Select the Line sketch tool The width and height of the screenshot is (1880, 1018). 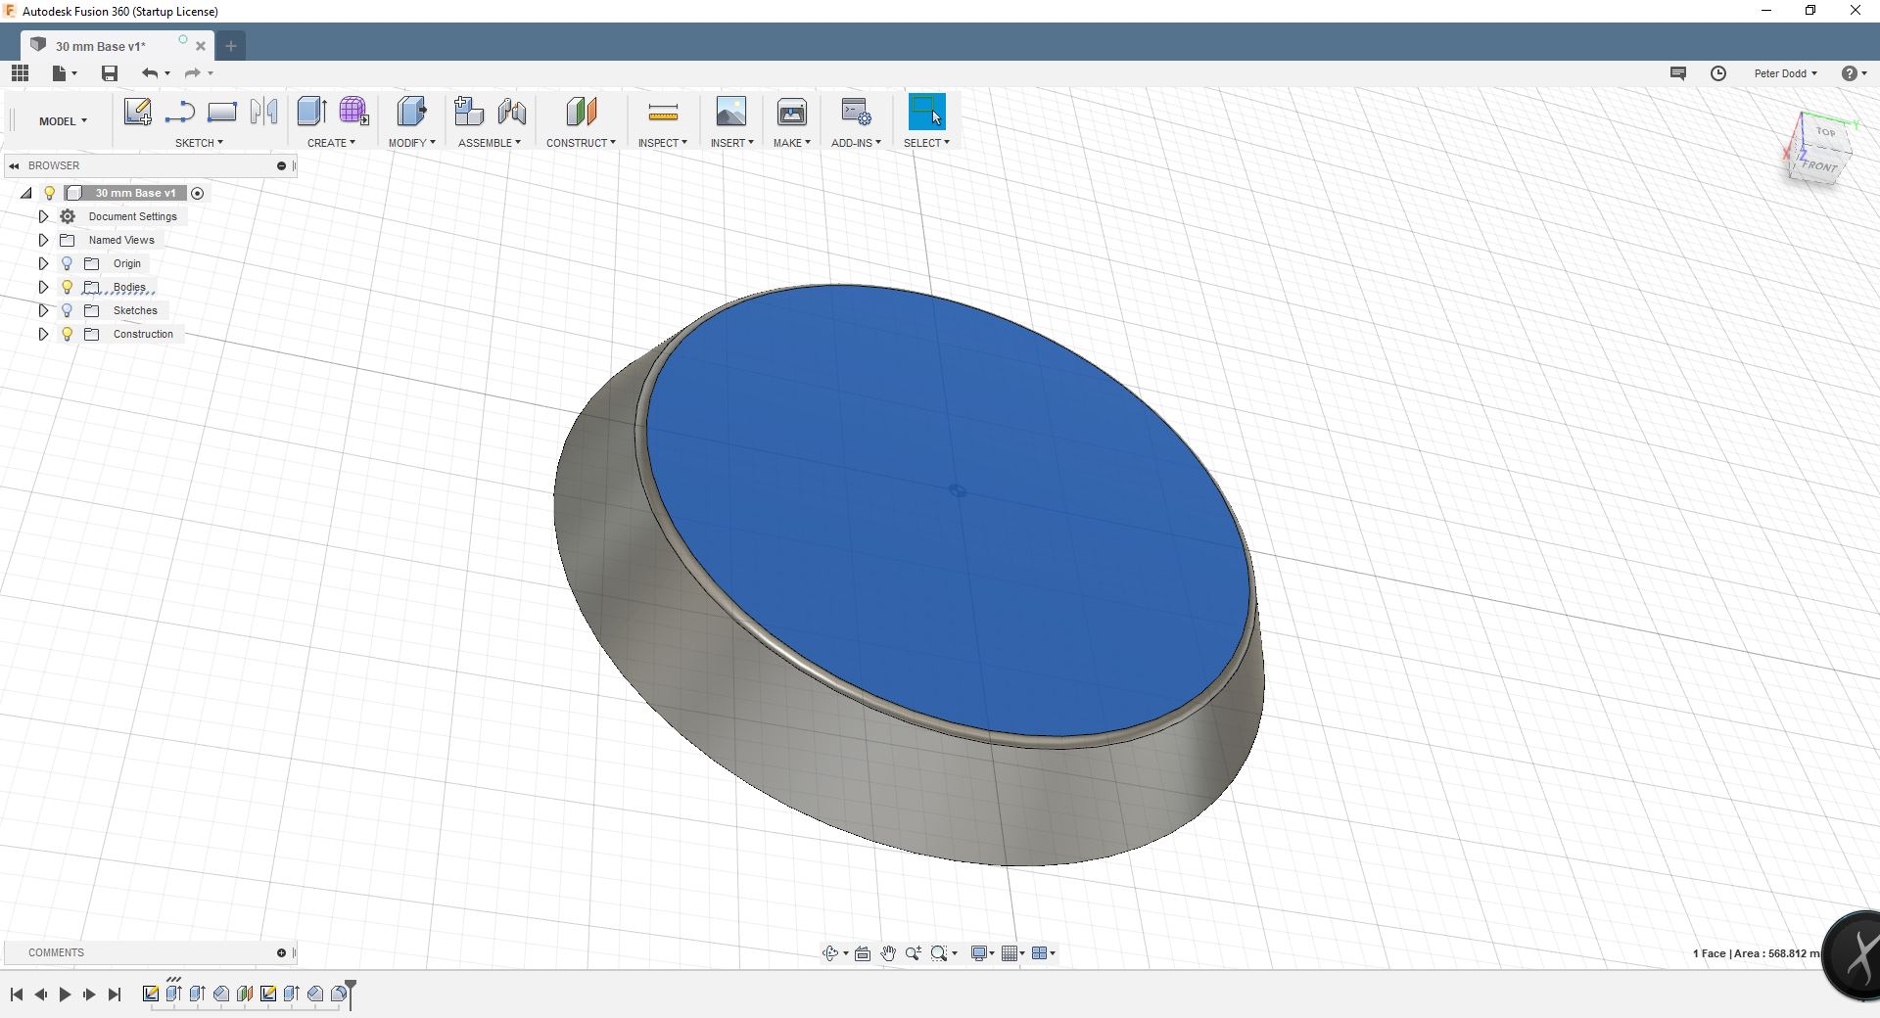point(179,112)
